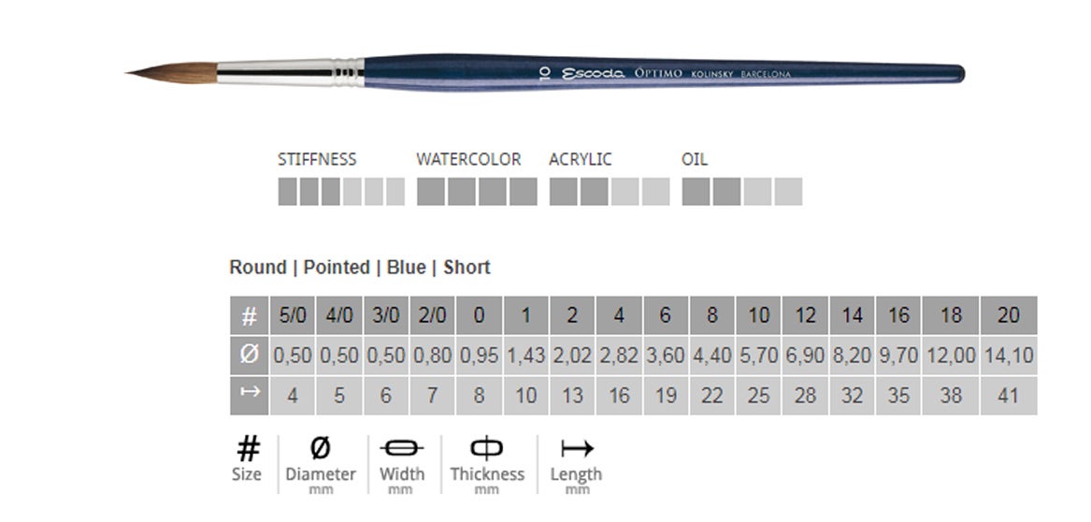Click length value 25 in the table

tap(758, 395)
